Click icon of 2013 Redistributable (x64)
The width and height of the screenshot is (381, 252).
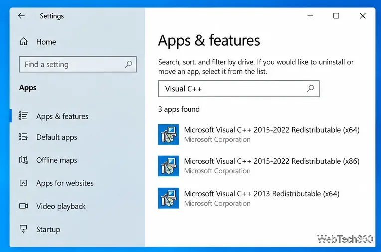tap(168, 198)
